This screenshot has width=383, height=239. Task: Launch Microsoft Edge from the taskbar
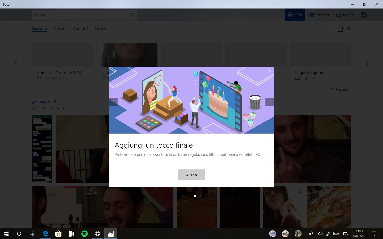tap(45, 234)
